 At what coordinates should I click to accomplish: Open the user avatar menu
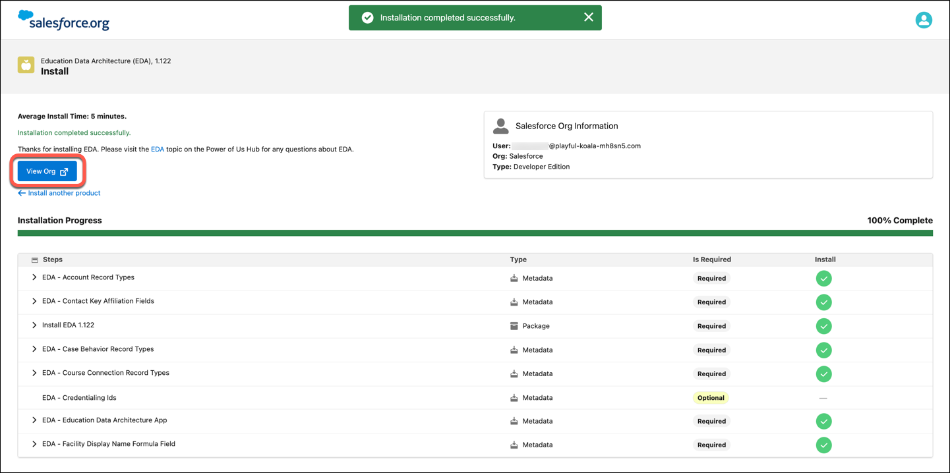(924, 20)
